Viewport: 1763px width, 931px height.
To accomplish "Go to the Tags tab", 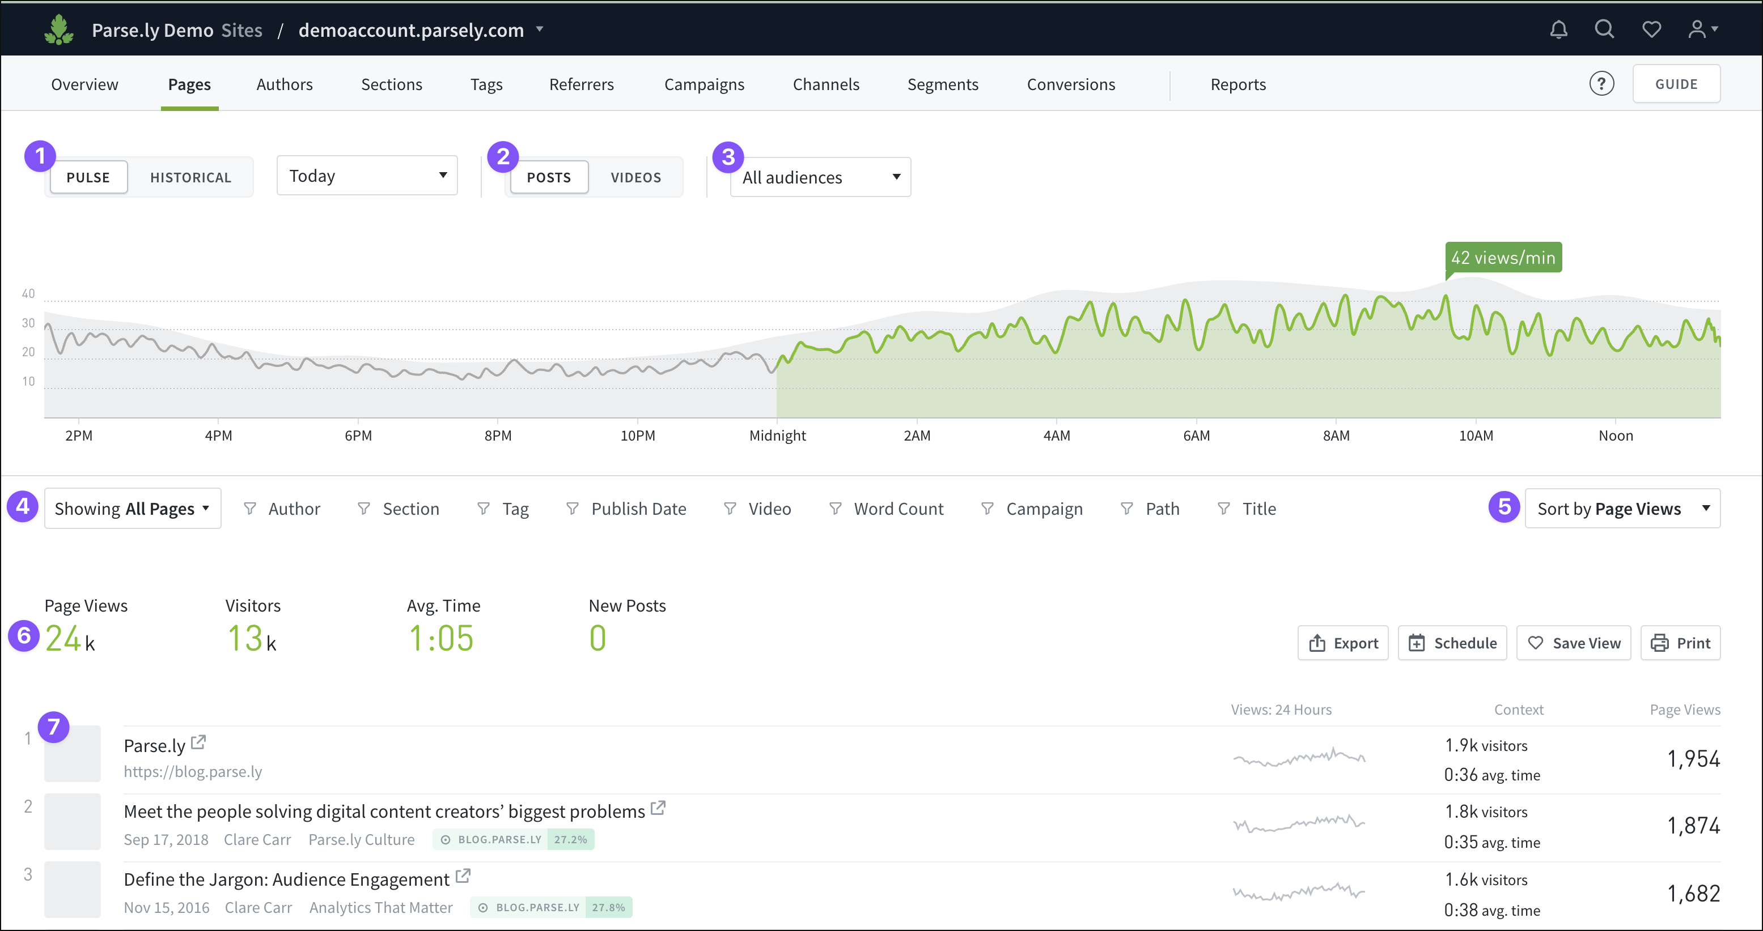I will (486, 84).
